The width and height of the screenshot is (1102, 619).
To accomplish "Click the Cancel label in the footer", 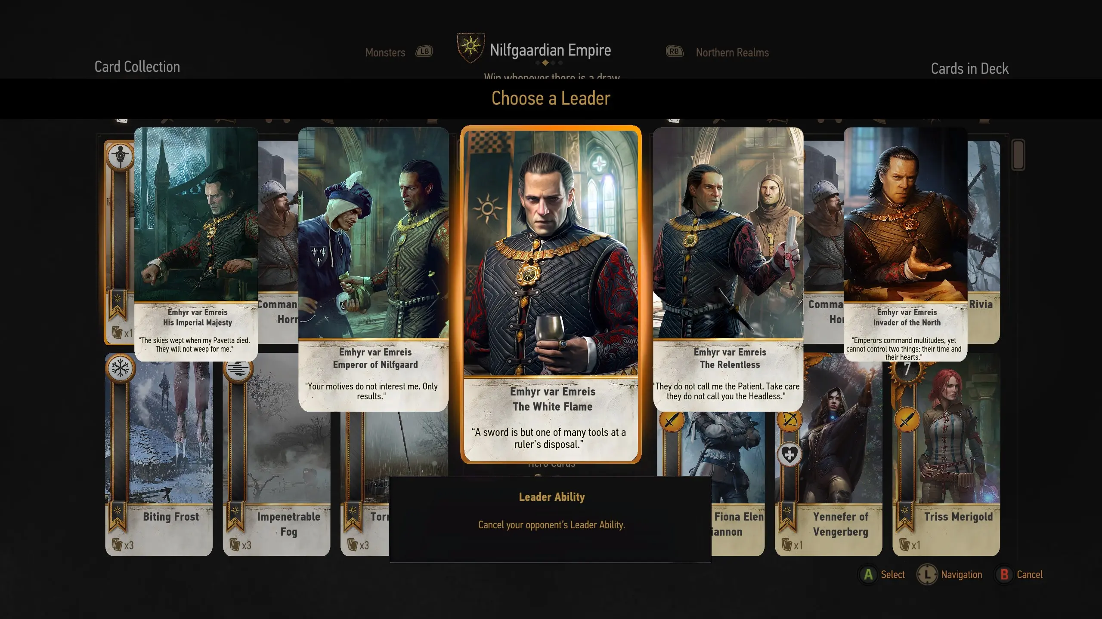I will 1030,575.
